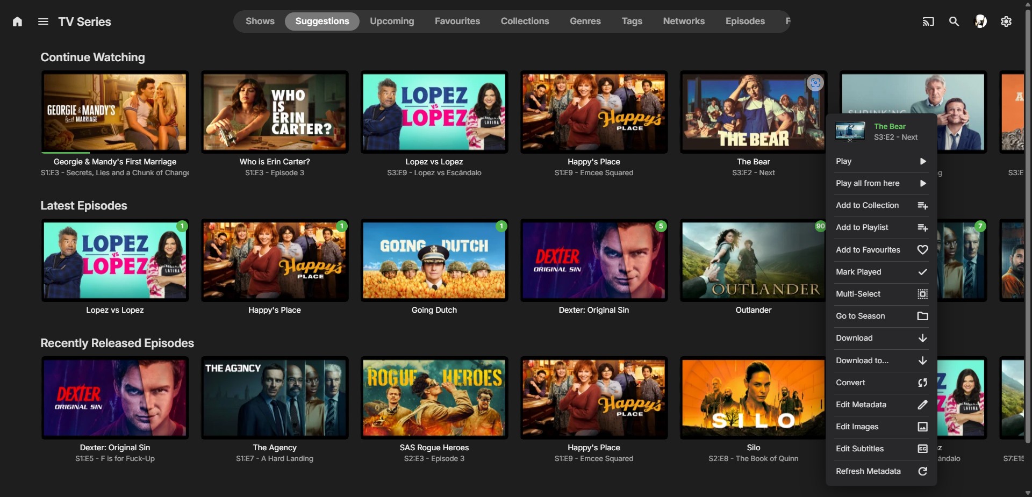Select Convert in the context menu

[x=881, y=383]
